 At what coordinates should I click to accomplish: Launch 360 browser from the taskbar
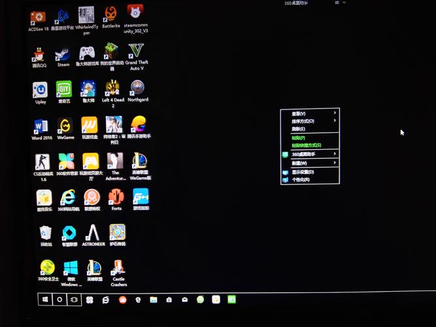[105, 300]
